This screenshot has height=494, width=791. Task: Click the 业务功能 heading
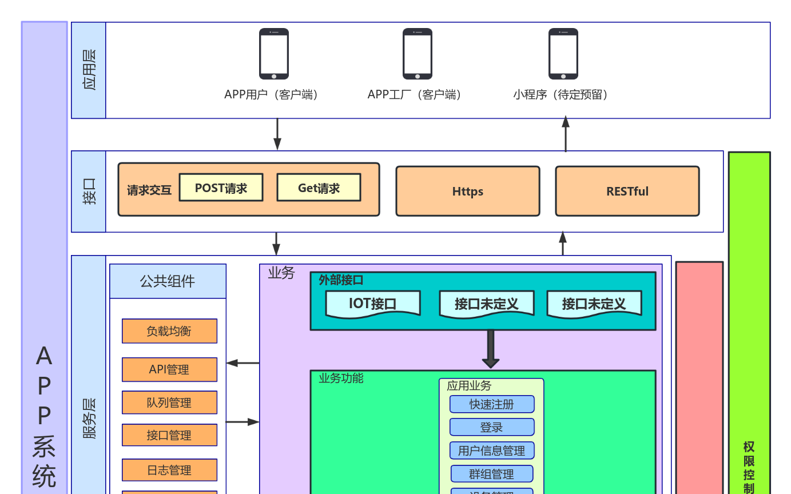click(341, 378)
